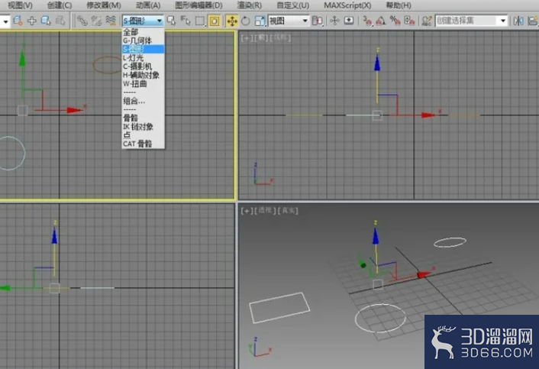Toggle the Window/Crossing selection mode
This screenshot has width=539, height=369.
[215, 21]
